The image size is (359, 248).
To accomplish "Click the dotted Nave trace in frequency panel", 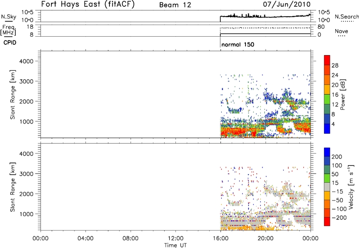I will point(265,28).
